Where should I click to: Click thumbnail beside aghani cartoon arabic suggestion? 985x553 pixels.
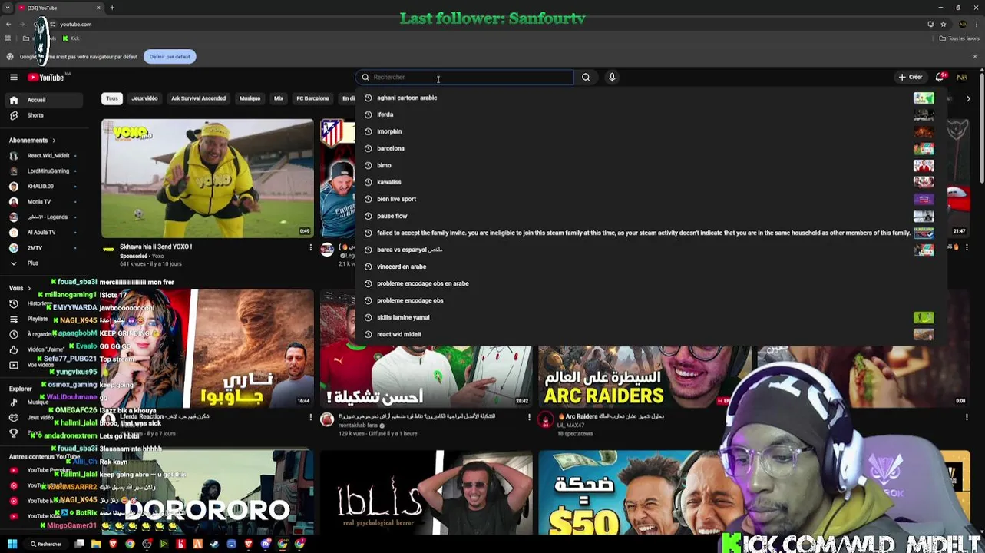pyautogui.click(x=924, y=98)
